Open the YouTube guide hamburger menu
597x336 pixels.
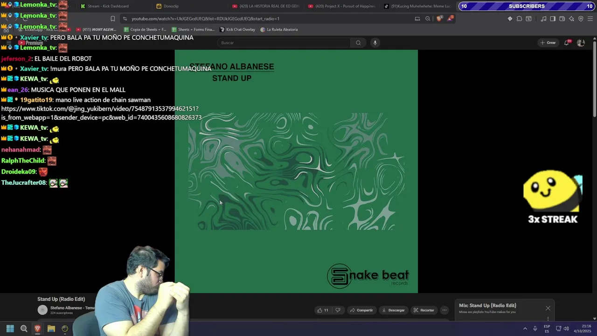pos(8,43)
